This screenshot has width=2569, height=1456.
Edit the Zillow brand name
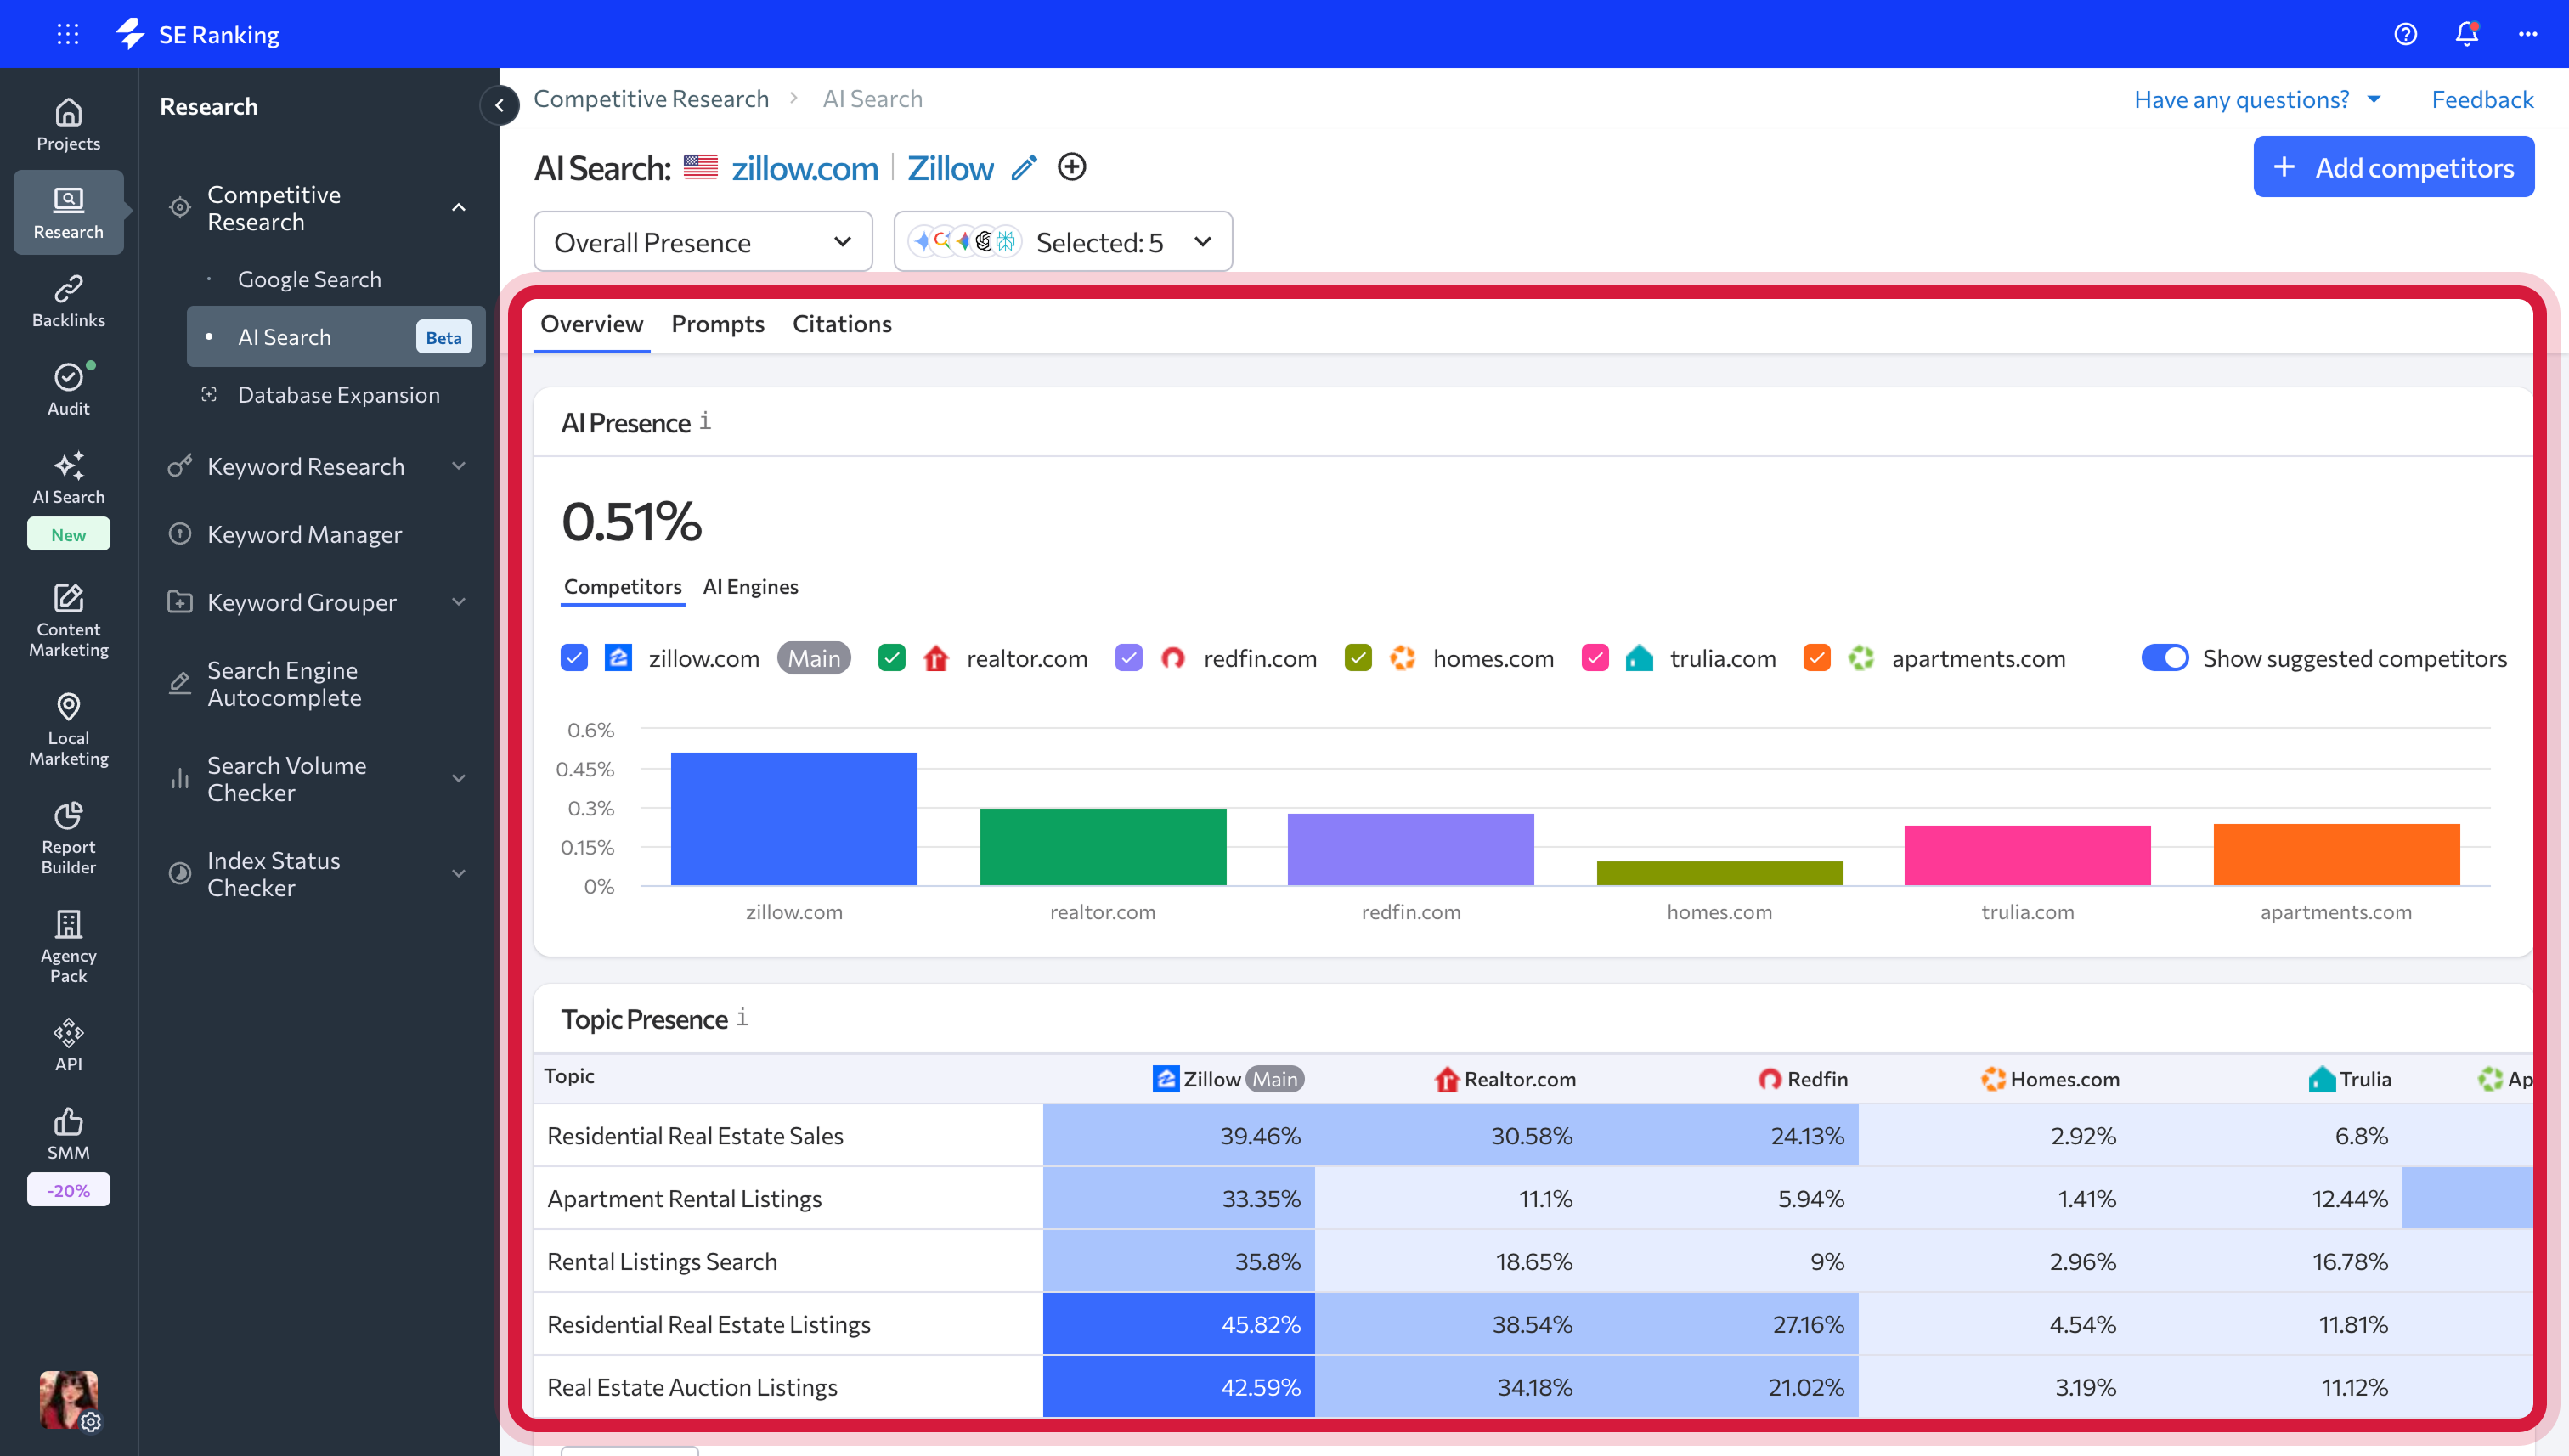pyautogui.click(x=1023, y=168)
